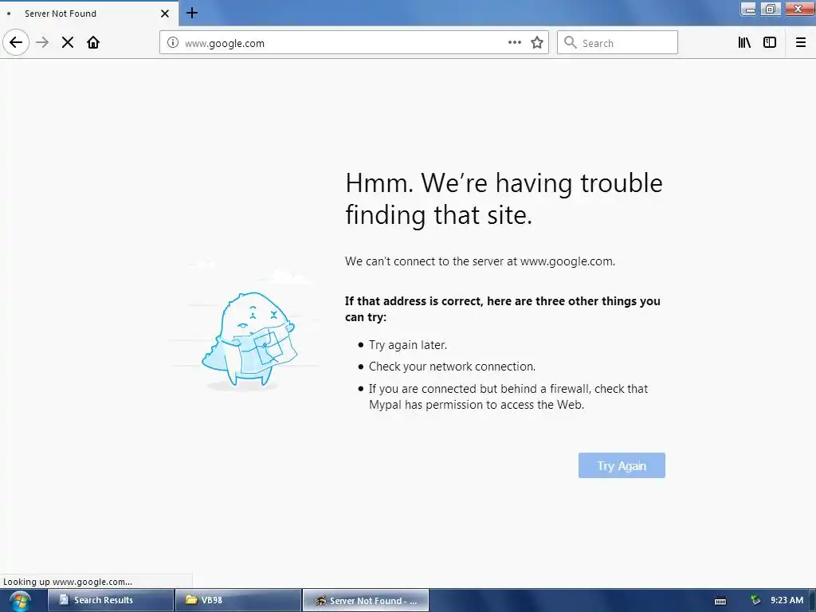
Task: Click 'Check your network connection.' bullet
Action: coord(453,367)
